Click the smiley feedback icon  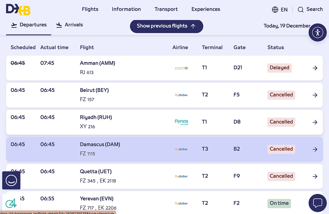point(11,181)
